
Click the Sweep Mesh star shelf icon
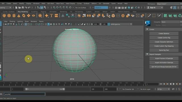[x=47, y=16]
